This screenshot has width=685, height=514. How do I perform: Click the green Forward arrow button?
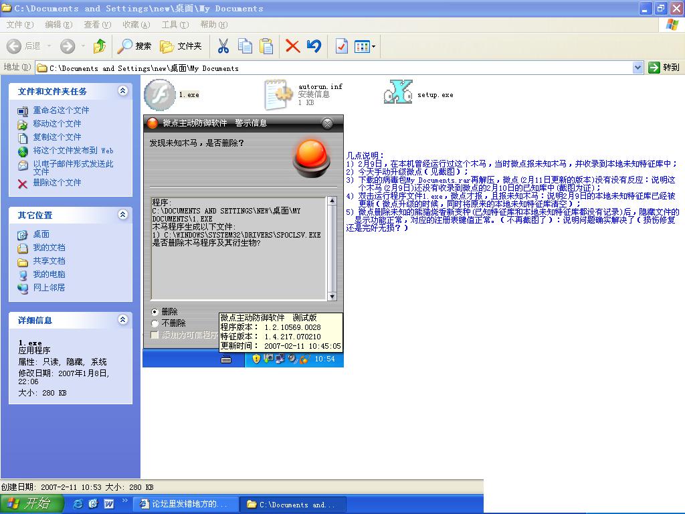tap(68, 46)
